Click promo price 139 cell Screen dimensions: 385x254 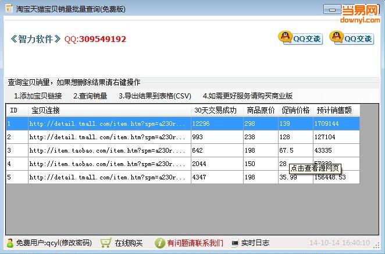point(295,124)
